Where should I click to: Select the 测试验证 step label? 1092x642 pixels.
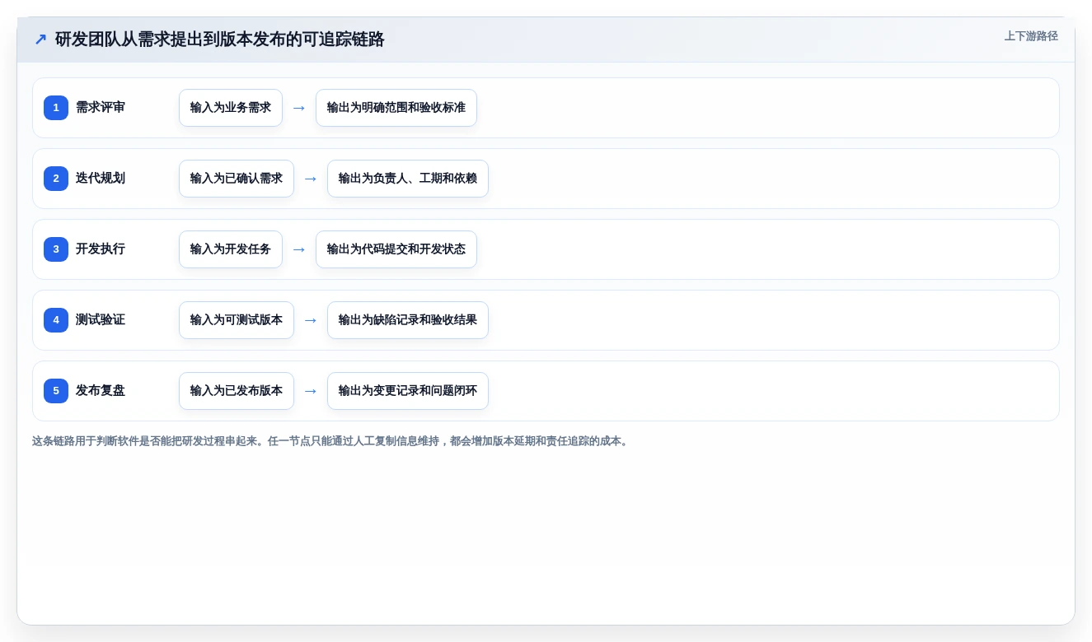pyautogui.click(x=101, y=320)
